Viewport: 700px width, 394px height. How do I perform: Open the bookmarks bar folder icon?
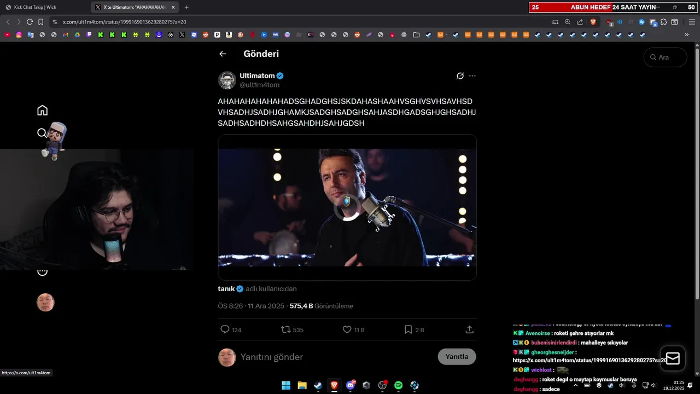click(x=416, y=34)
